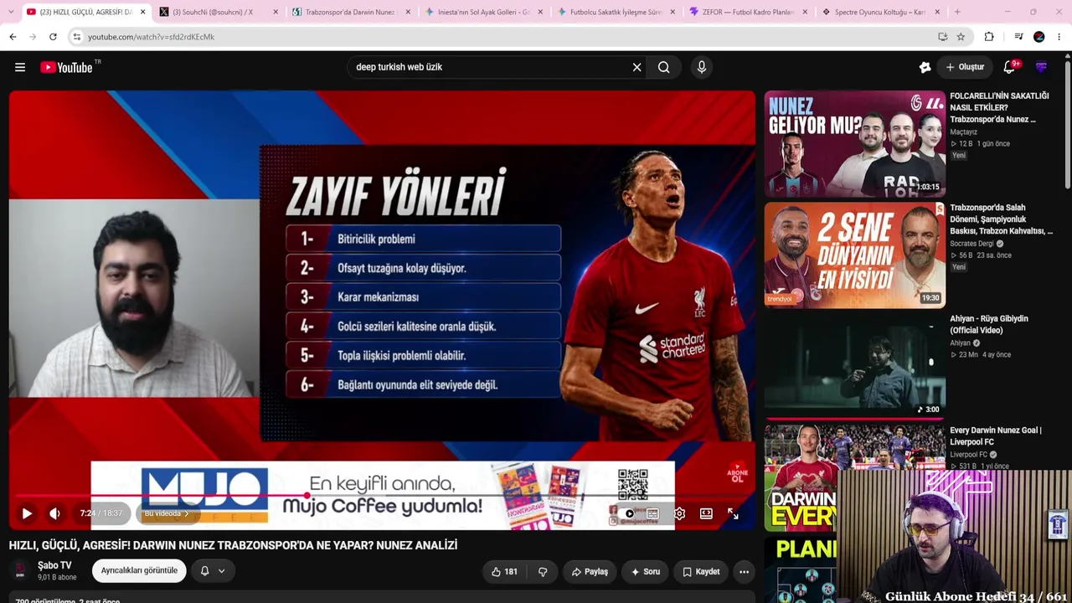This screenshot has height=603, width=1072.
Task: Open the Chrome three-dot menu
Action: point(1059,37)
